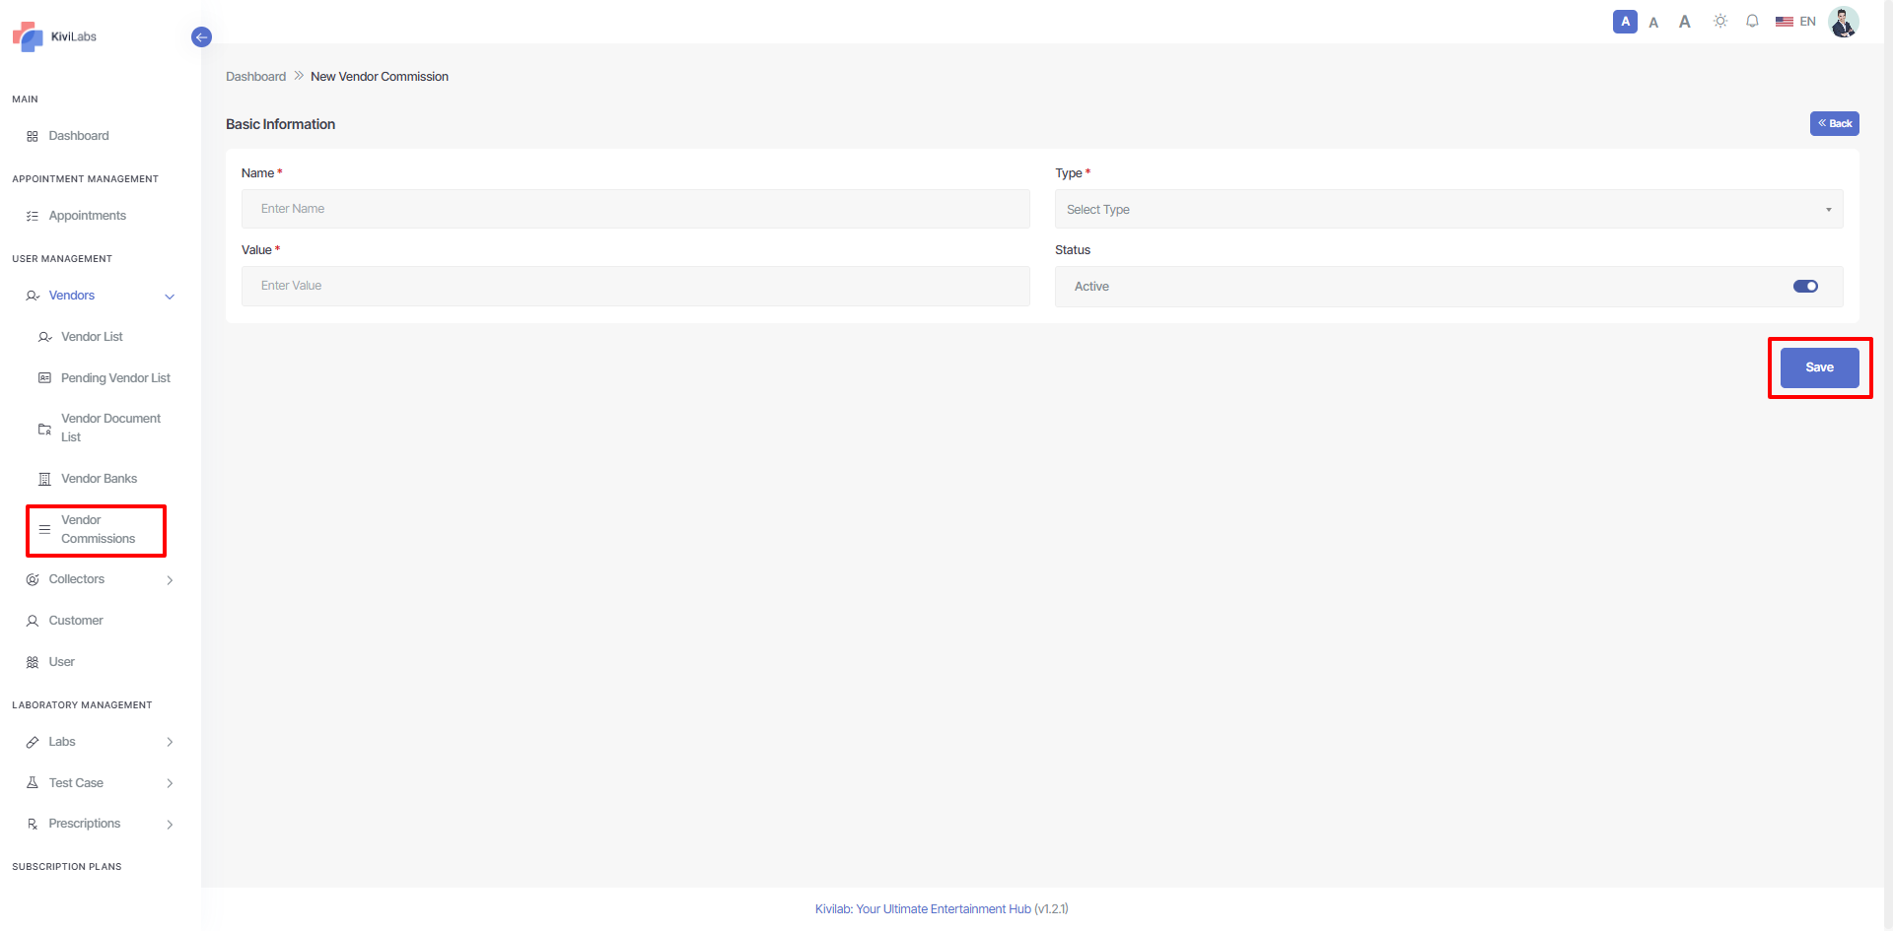The width and height of the screenshot is (1893, 931).
Task: Click the Vendor List icon
Action: [x=45, y=337]
